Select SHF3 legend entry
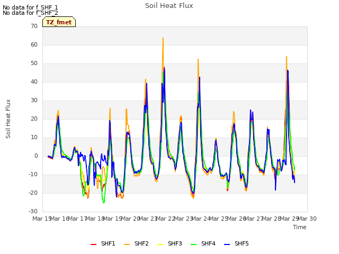This screenshot has width=339, height=254. point(169,243)
